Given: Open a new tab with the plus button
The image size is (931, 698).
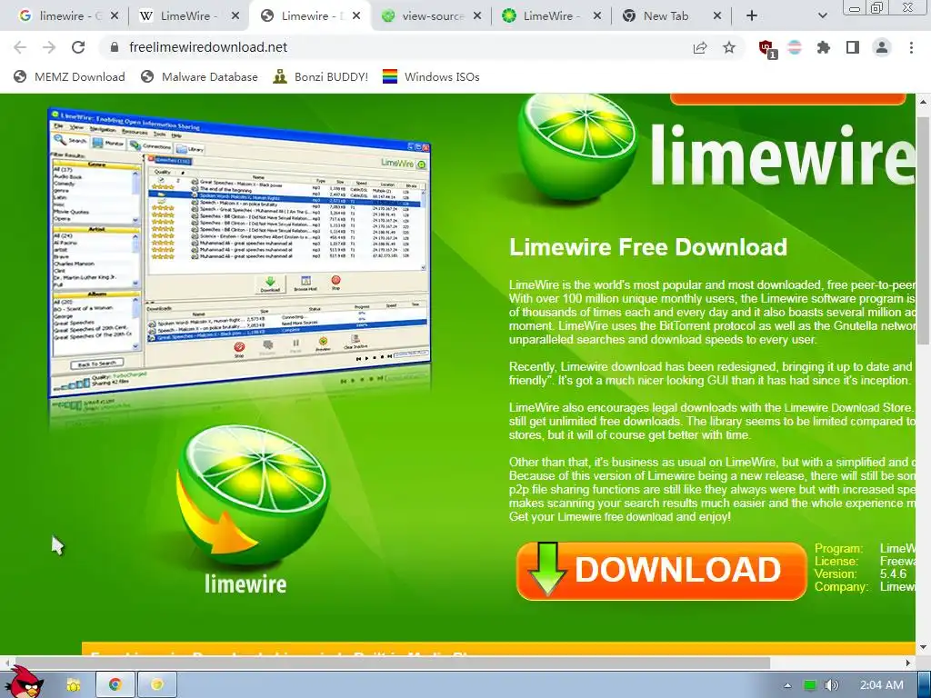Looking at the screenshot, I should [x=752, y=16].
